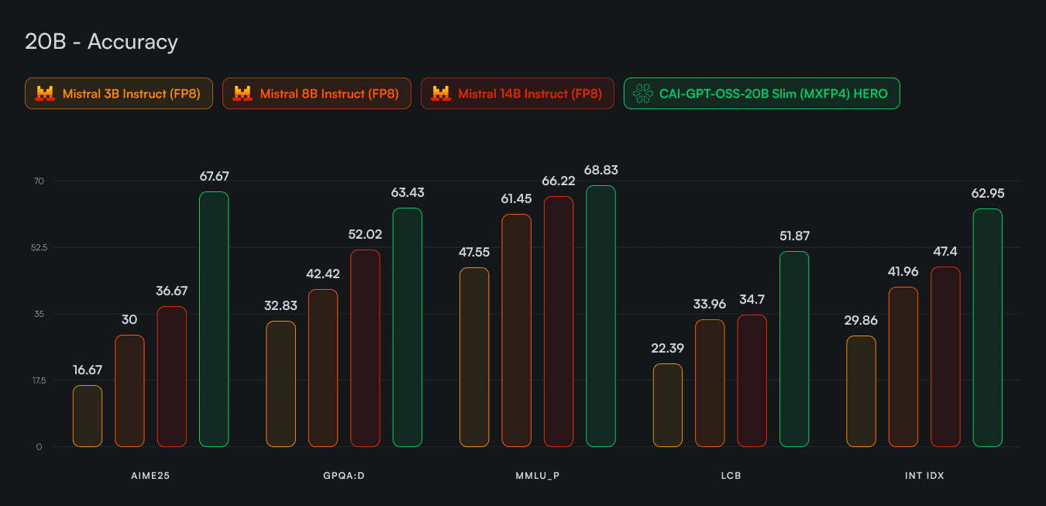Click the "20B - Accuracy" chart title

(x=102, y=42)
